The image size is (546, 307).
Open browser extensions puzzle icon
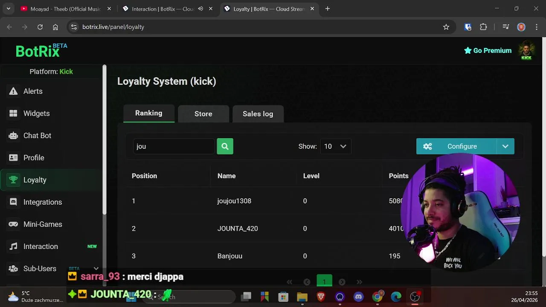pos(483,27)
